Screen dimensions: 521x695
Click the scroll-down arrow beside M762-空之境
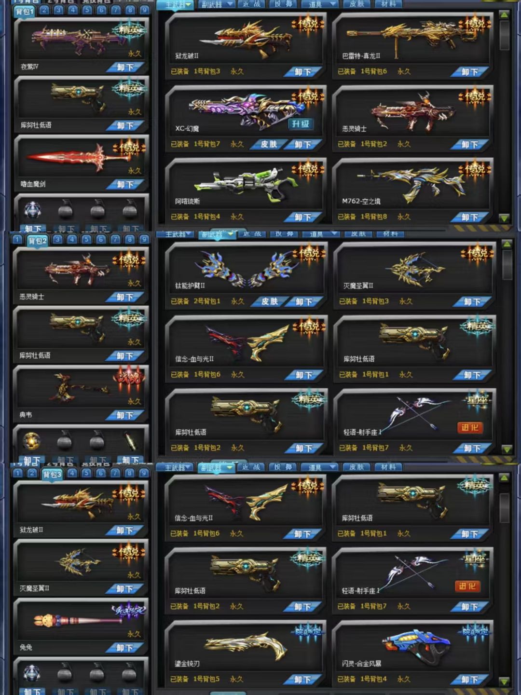505,218
